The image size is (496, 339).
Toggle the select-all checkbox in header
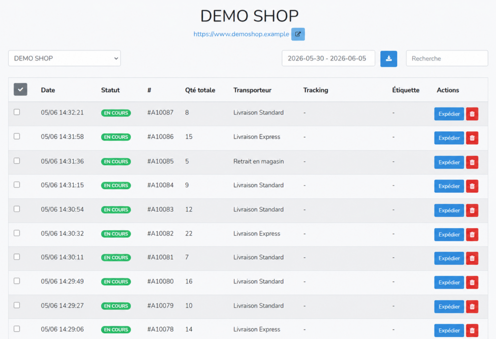(x=20, y=90)
